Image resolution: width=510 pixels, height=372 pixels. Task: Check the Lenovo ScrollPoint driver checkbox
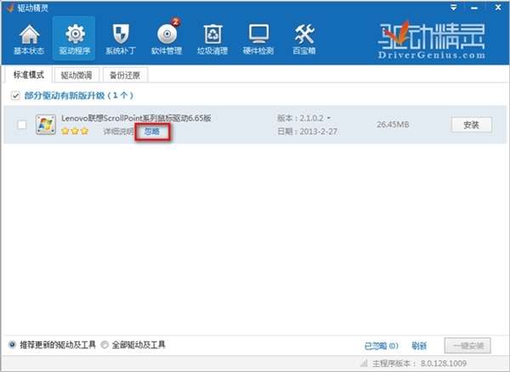[22, 125]
